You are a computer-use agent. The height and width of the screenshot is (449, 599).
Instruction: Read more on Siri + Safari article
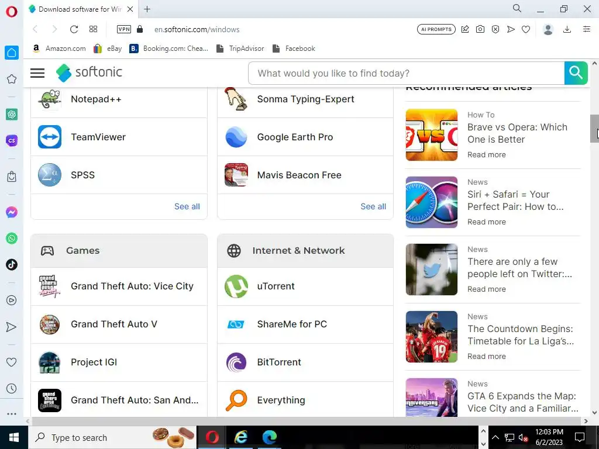coord(486,222)
